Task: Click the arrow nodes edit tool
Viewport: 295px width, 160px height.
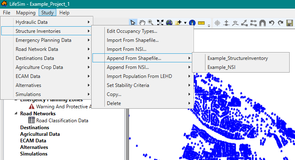Action: point(244,23)
